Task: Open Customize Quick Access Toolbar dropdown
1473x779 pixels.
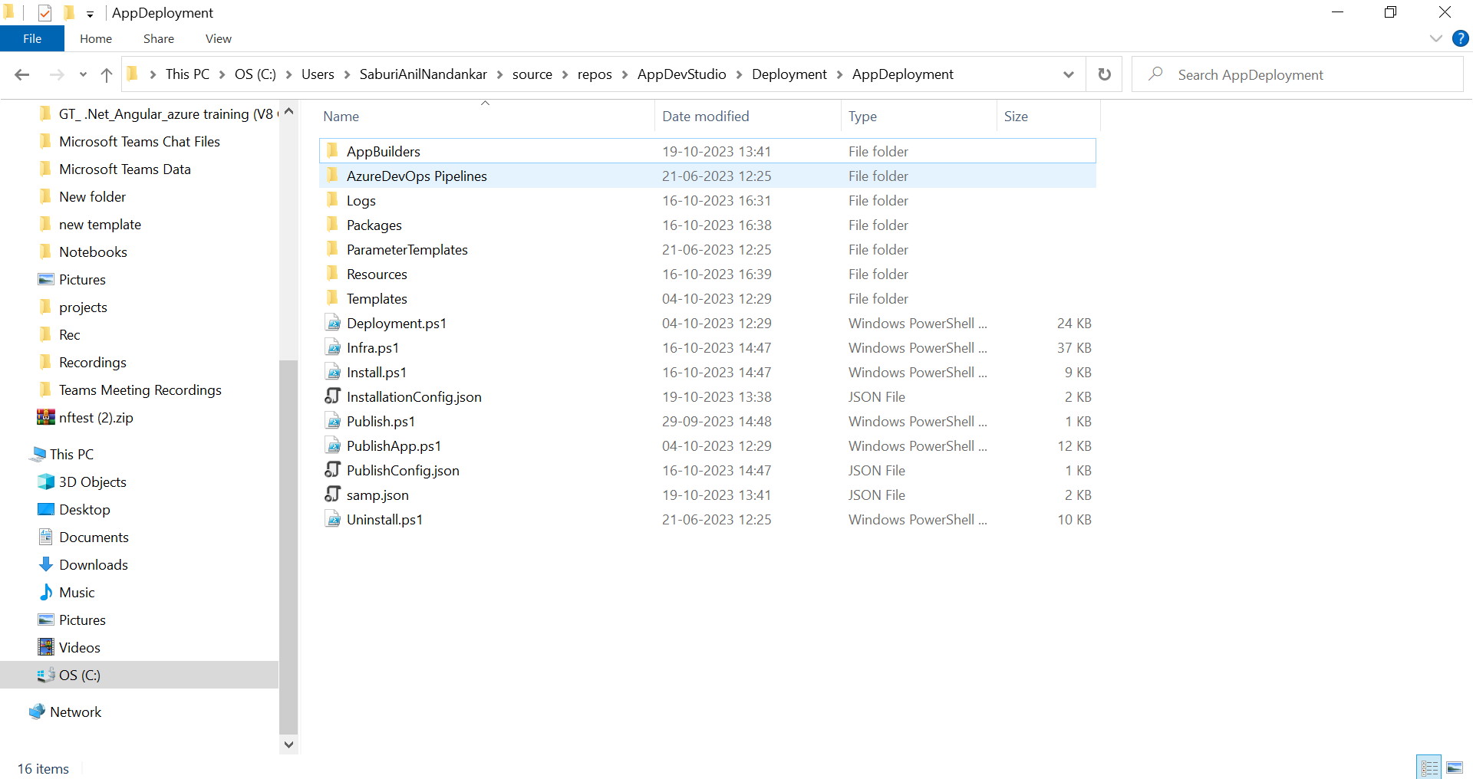Action: (90, 14)
